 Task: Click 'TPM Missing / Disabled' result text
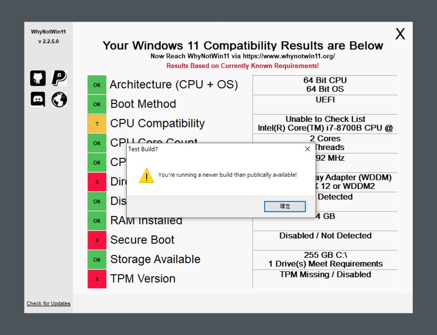point(325,275)
